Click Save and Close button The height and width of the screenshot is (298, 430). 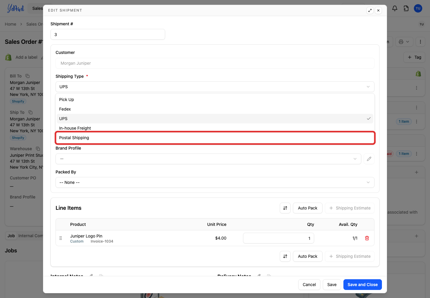(363, 285)
